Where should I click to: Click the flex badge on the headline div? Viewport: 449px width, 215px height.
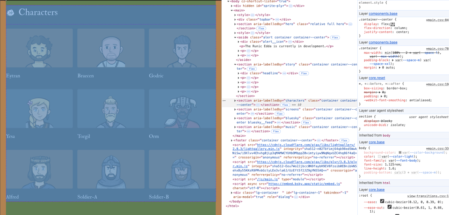coord(304,74)
